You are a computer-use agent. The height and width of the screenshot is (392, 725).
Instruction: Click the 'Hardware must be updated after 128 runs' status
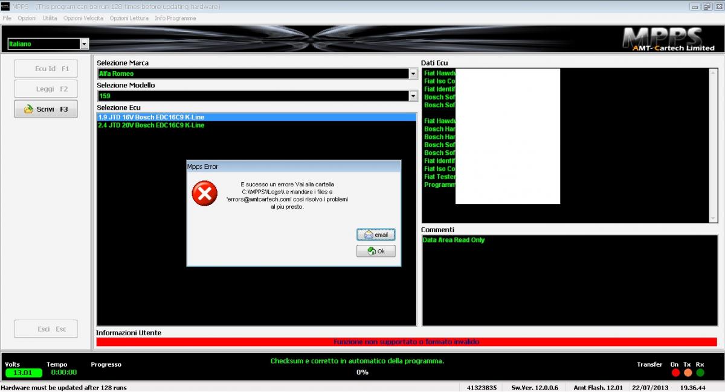click(x=63, y=388)
